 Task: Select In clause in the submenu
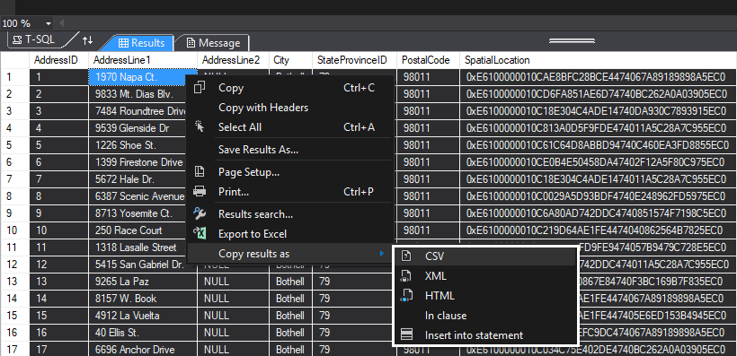click(x=484, y=315)
